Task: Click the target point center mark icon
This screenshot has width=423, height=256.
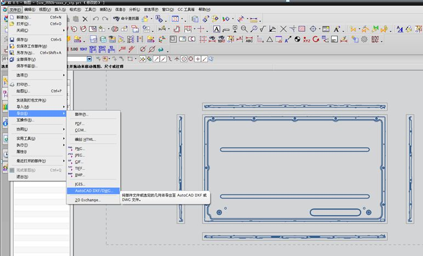Action: (x=314, y=29)
